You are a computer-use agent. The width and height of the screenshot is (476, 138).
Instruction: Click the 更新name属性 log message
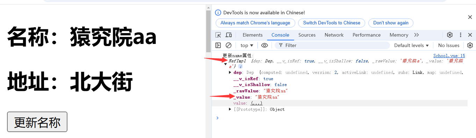pyautogui.click(x=238, y=56)
